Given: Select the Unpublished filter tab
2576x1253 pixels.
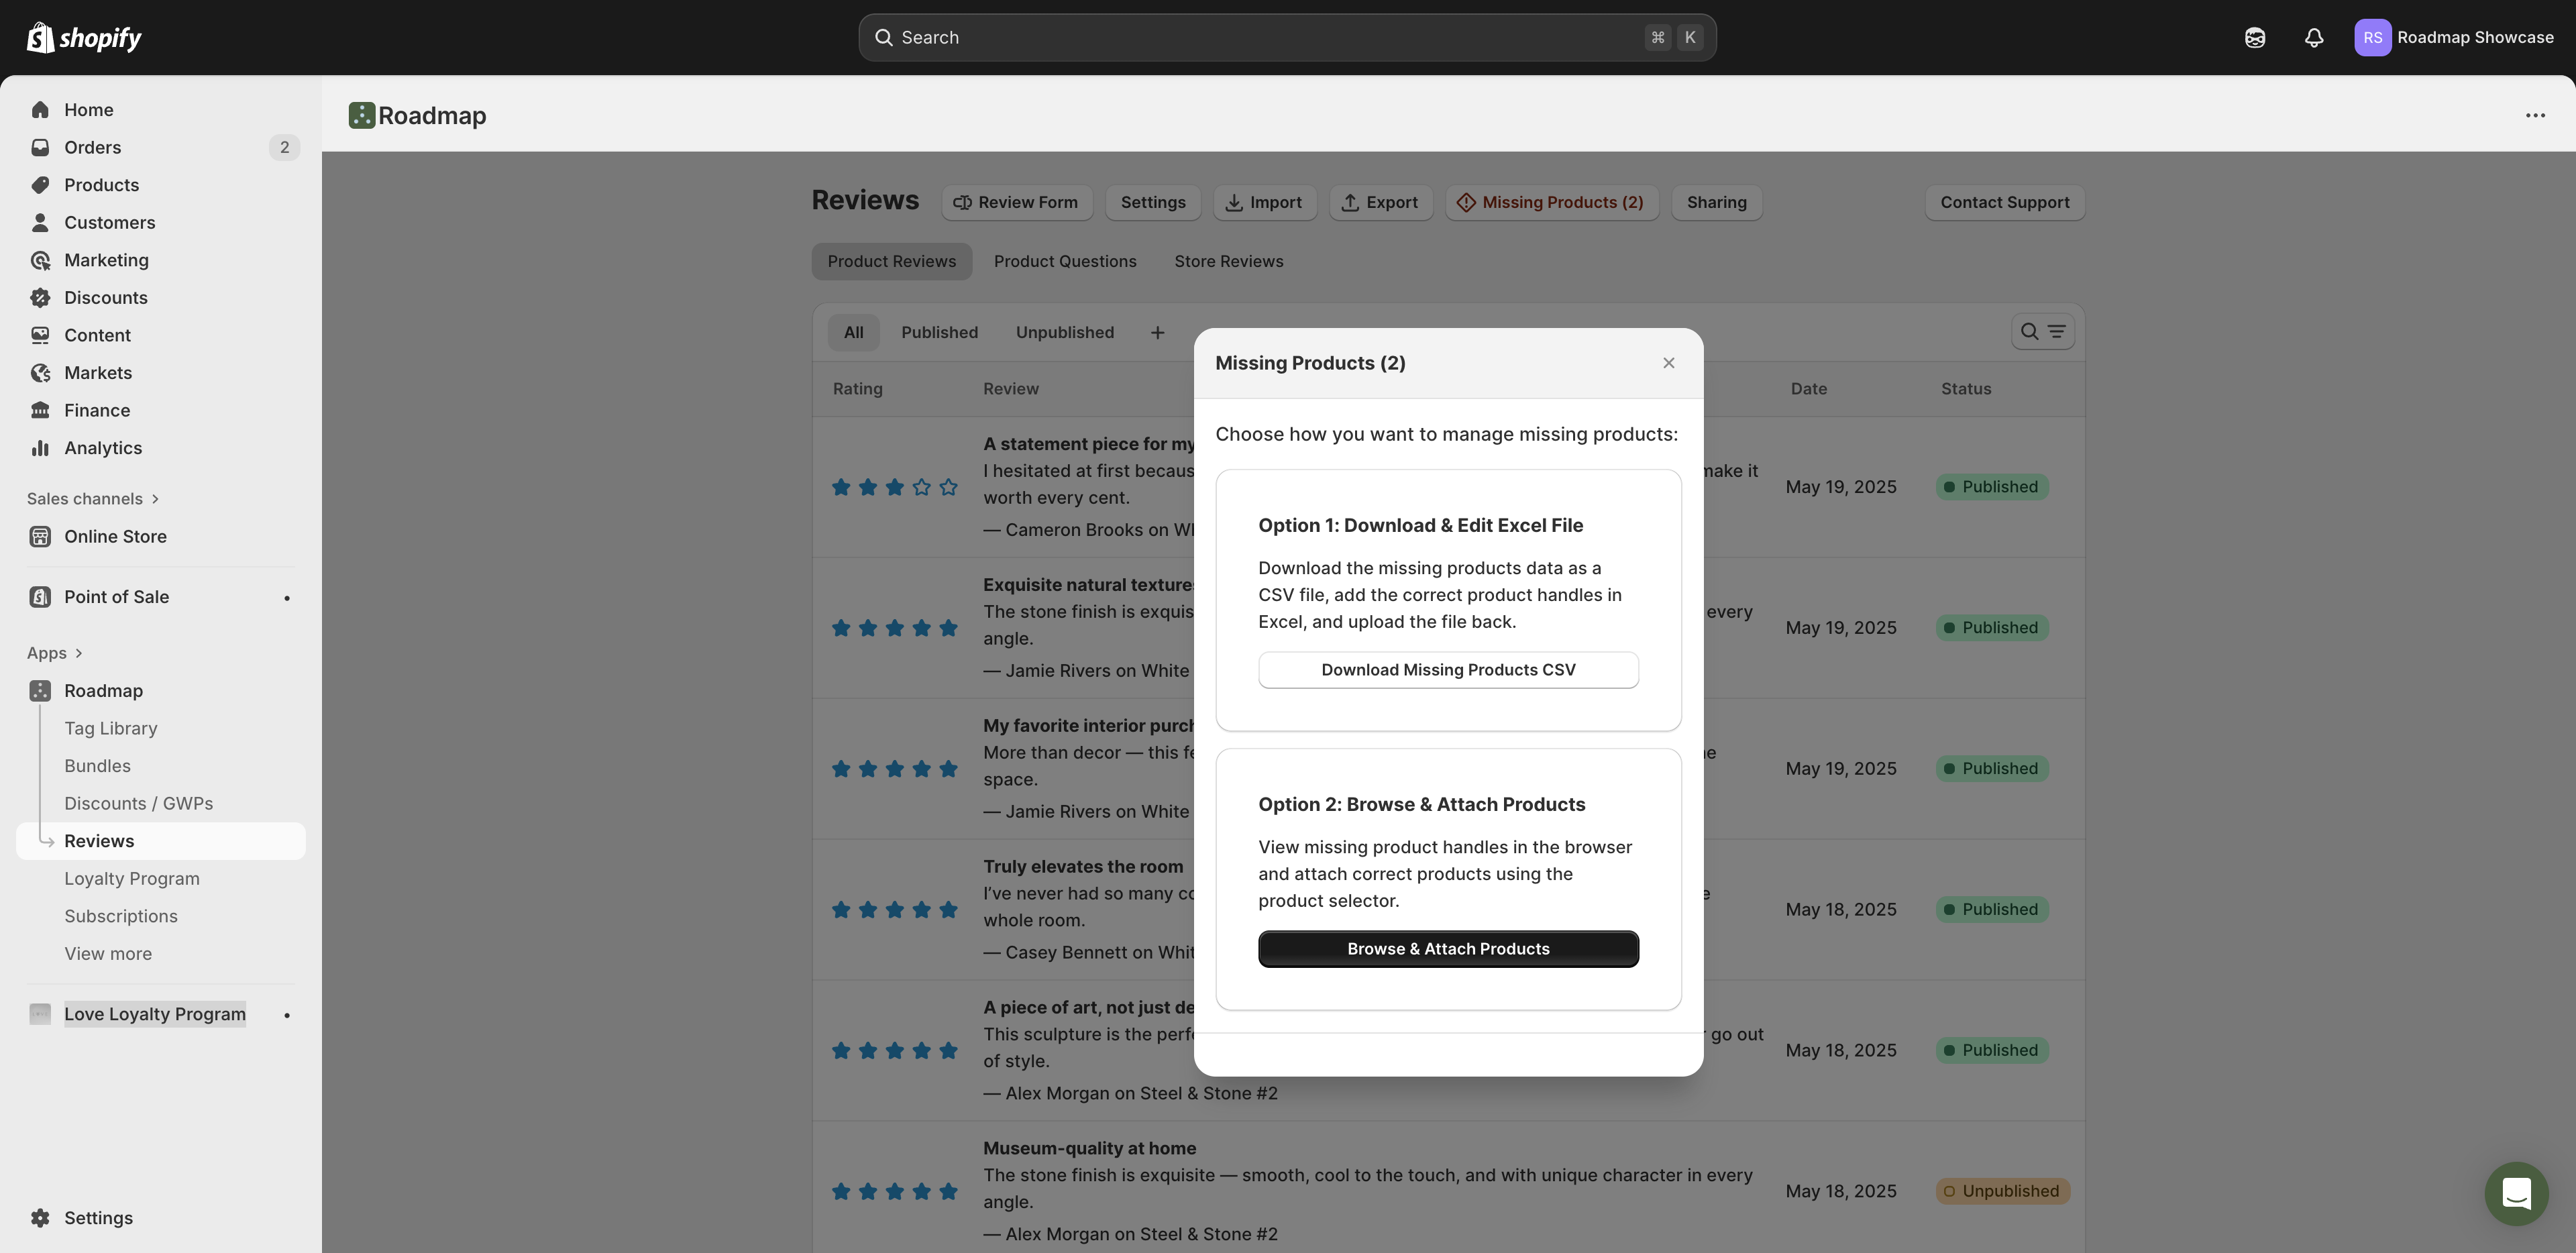Looking at the screenshot, I should click(x=1064, y=333).
